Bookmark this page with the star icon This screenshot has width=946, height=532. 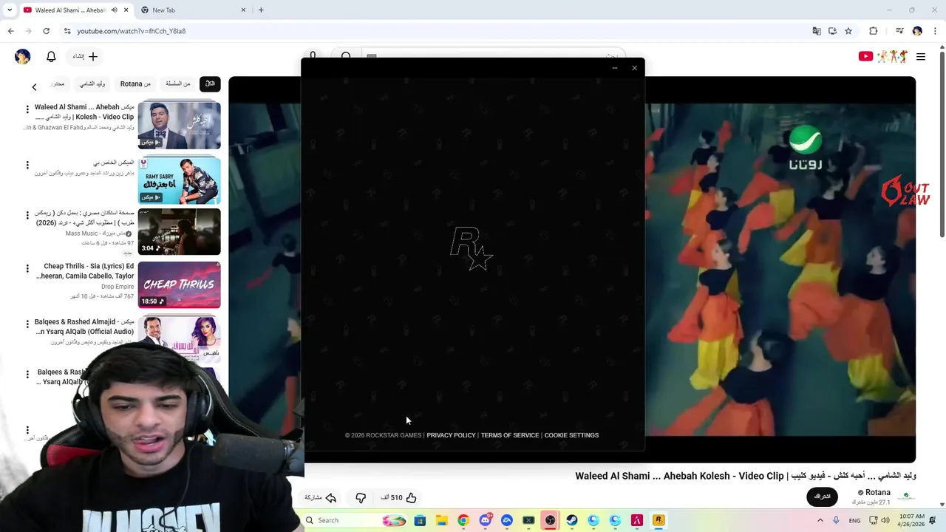pos(848,31)
